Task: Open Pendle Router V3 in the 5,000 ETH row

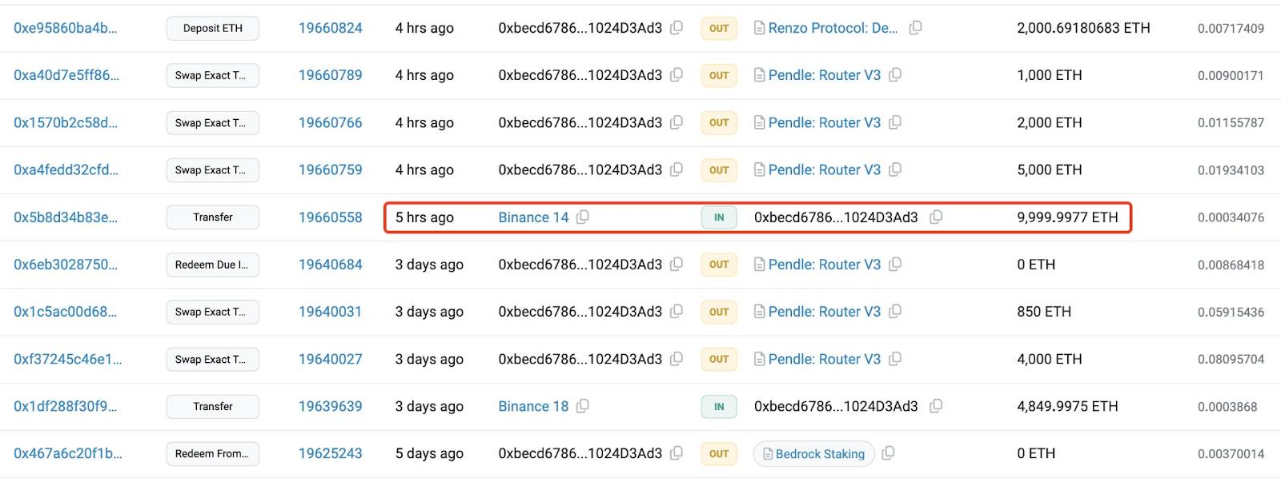Action: click(x=825, y=170)
